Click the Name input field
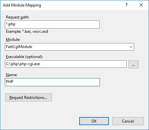Image resolution: width=149 pixels, height=130 pixels. (52, 82)
